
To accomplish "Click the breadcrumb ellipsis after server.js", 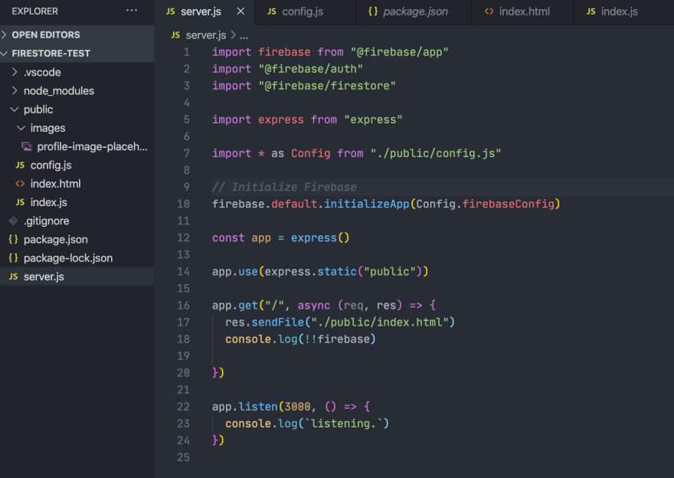I will [x=244, y=36].
